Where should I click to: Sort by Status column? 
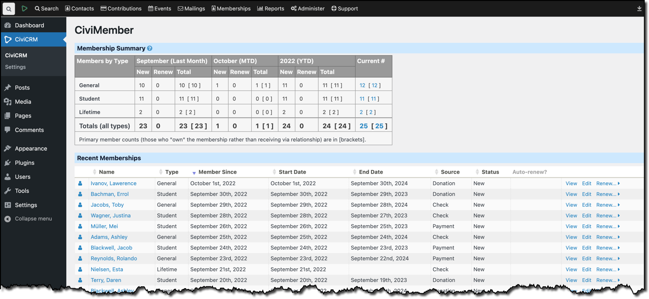coord(490,172)
